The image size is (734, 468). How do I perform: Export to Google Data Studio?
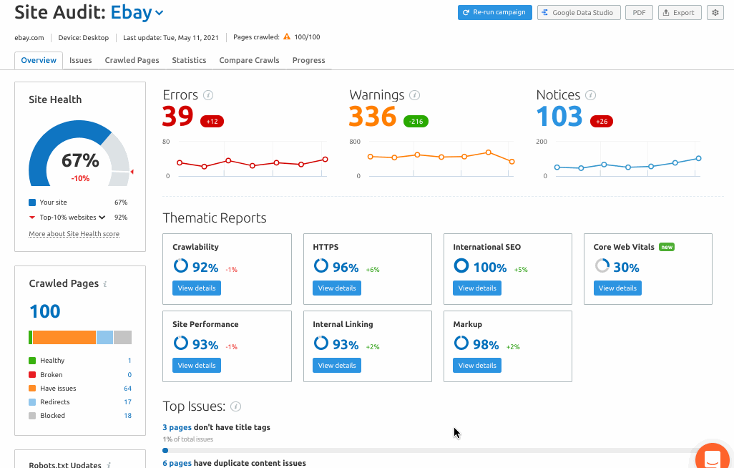tap(578, 12)
